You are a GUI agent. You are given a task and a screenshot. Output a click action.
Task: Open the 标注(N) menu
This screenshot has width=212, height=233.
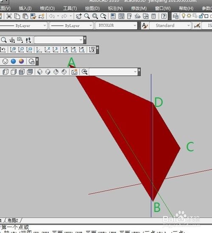[x=115, y=8]
